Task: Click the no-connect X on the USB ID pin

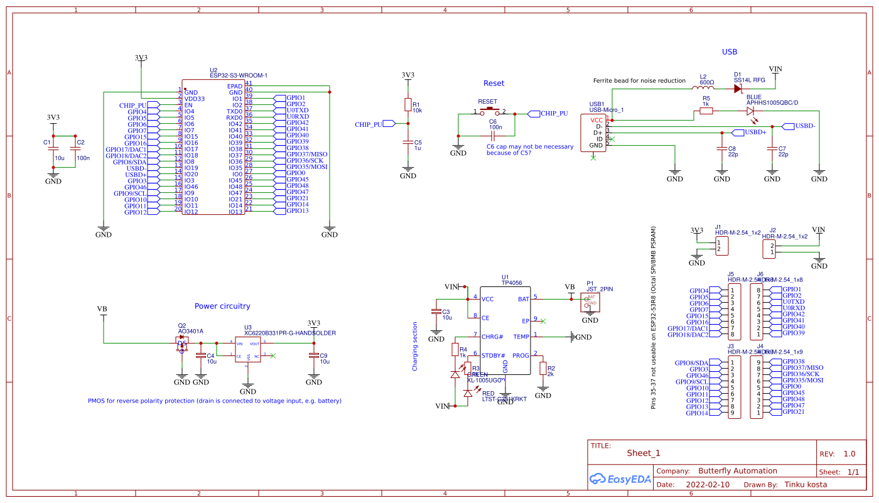Action: pyautogui.click(x=613, y=139)
